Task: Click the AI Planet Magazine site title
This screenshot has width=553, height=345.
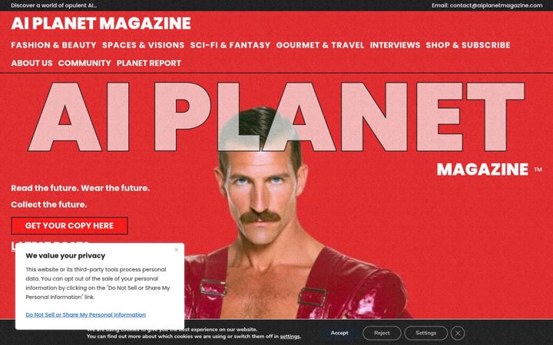Action: point(101,23)
